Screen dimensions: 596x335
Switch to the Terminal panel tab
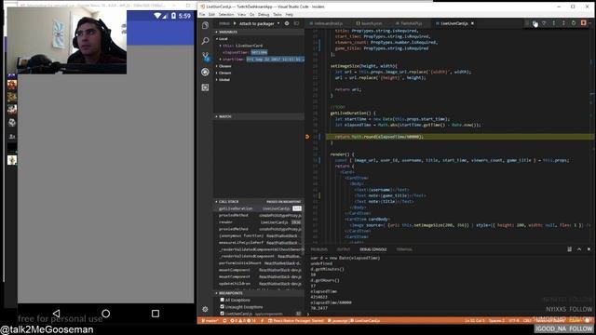coord(404,249)
